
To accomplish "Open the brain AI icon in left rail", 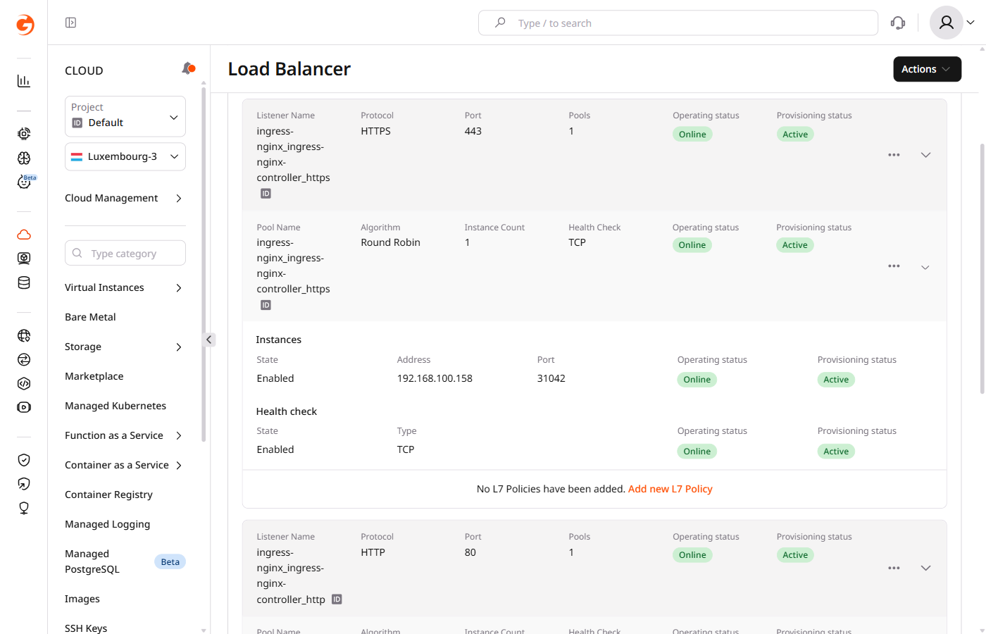I will pyautogui.click(x=24, y=158).
